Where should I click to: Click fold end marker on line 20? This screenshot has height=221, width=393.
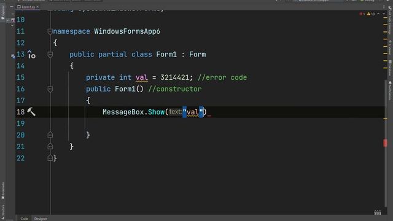click(x=50, y=135)
